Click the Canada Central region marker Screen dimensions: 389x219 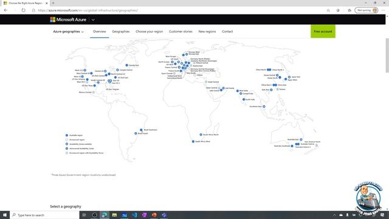tap(117, 70)
